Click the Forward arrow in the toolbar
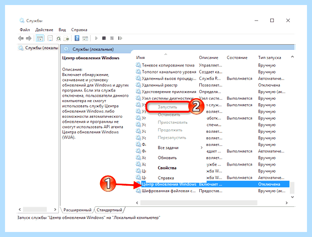312x237 pixels. click(29, 38)
